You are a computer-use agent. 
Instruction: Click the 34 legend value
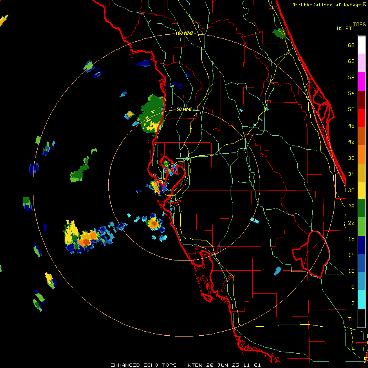351,174
